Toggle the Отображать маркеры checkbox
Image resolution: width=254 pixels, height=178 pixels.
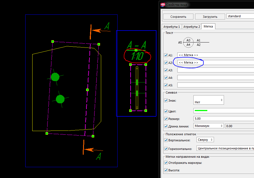click(166, 163)
